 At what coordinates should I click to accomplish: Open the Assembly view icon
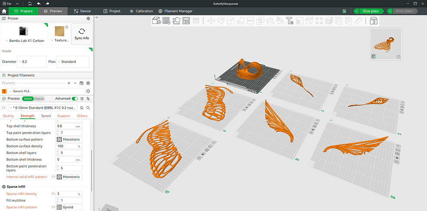click(373, 21)
